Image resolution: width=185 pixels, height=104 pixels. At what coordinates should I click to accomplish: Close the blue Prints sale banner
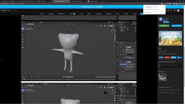pyautogui.click(x=182, y=7)
